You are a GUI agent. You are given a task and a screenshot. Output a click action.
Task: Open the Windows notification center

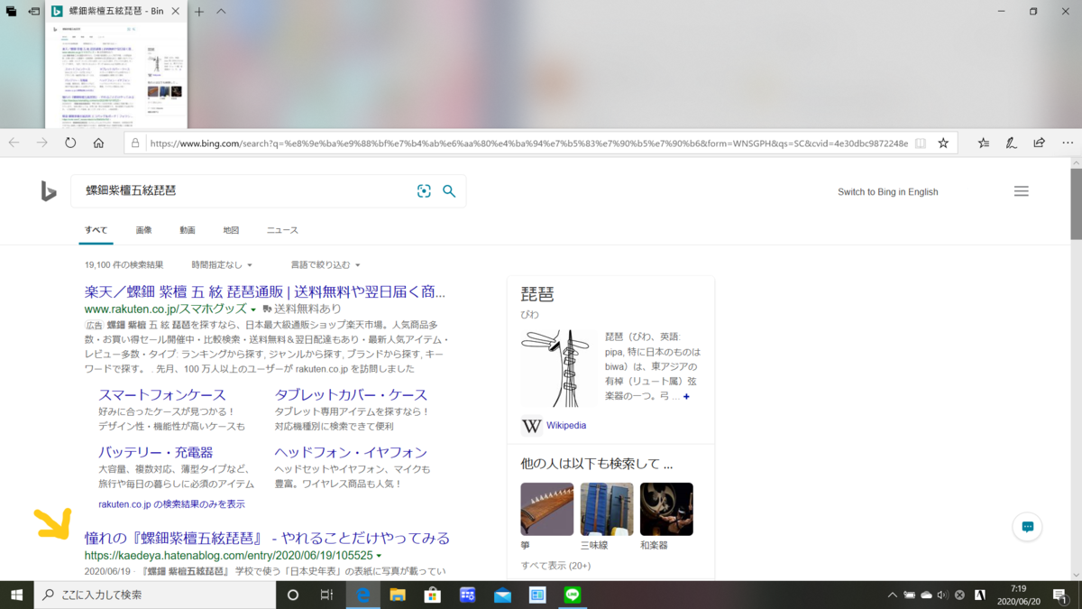1062,595
